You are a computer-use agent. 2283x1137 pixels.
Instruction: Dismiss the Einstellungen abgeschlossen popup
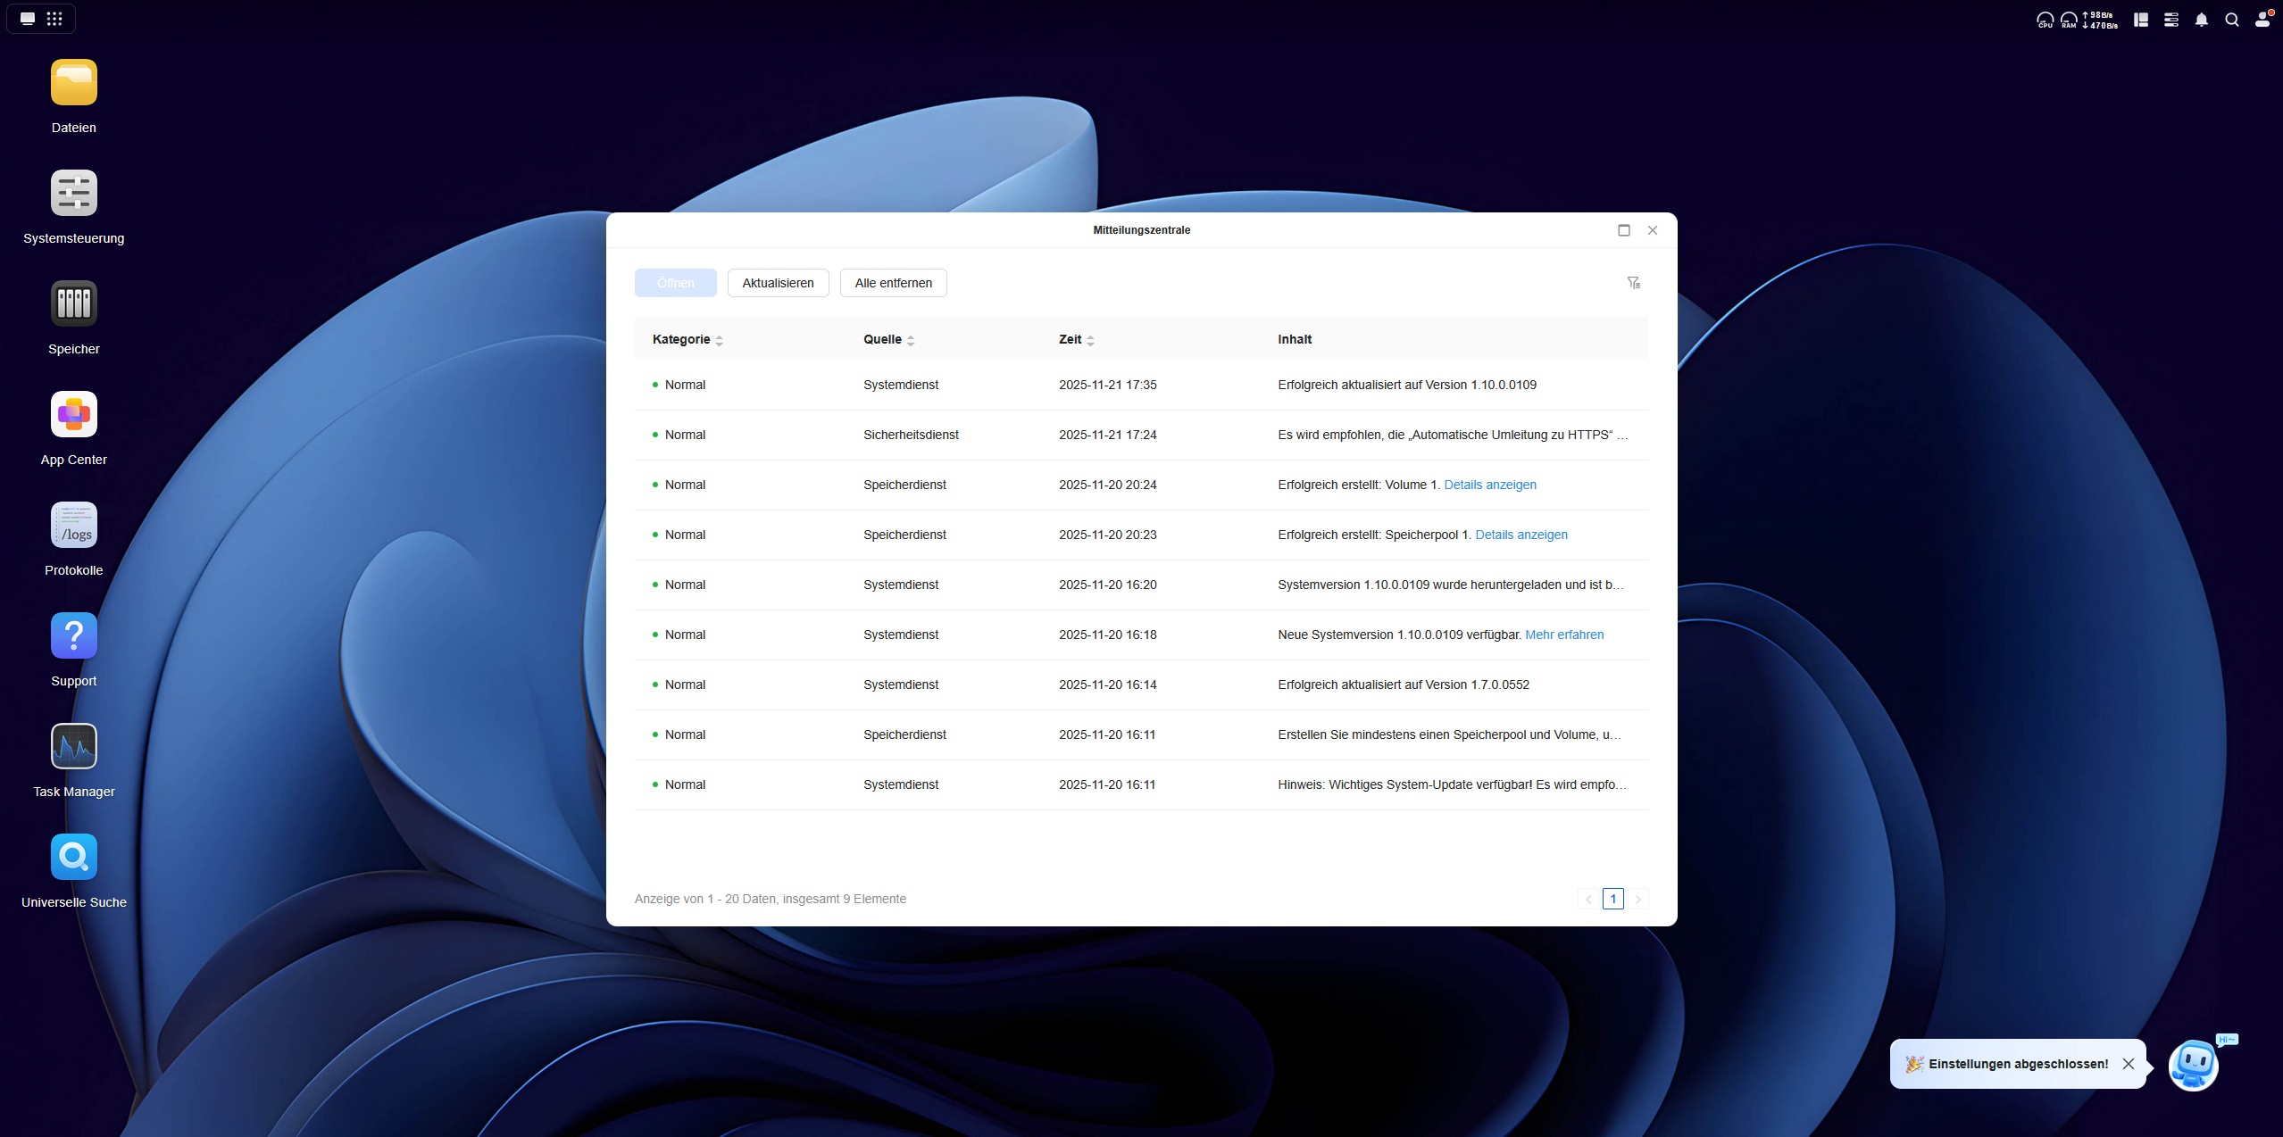pyautogui.click(x=2129, y=1064)
